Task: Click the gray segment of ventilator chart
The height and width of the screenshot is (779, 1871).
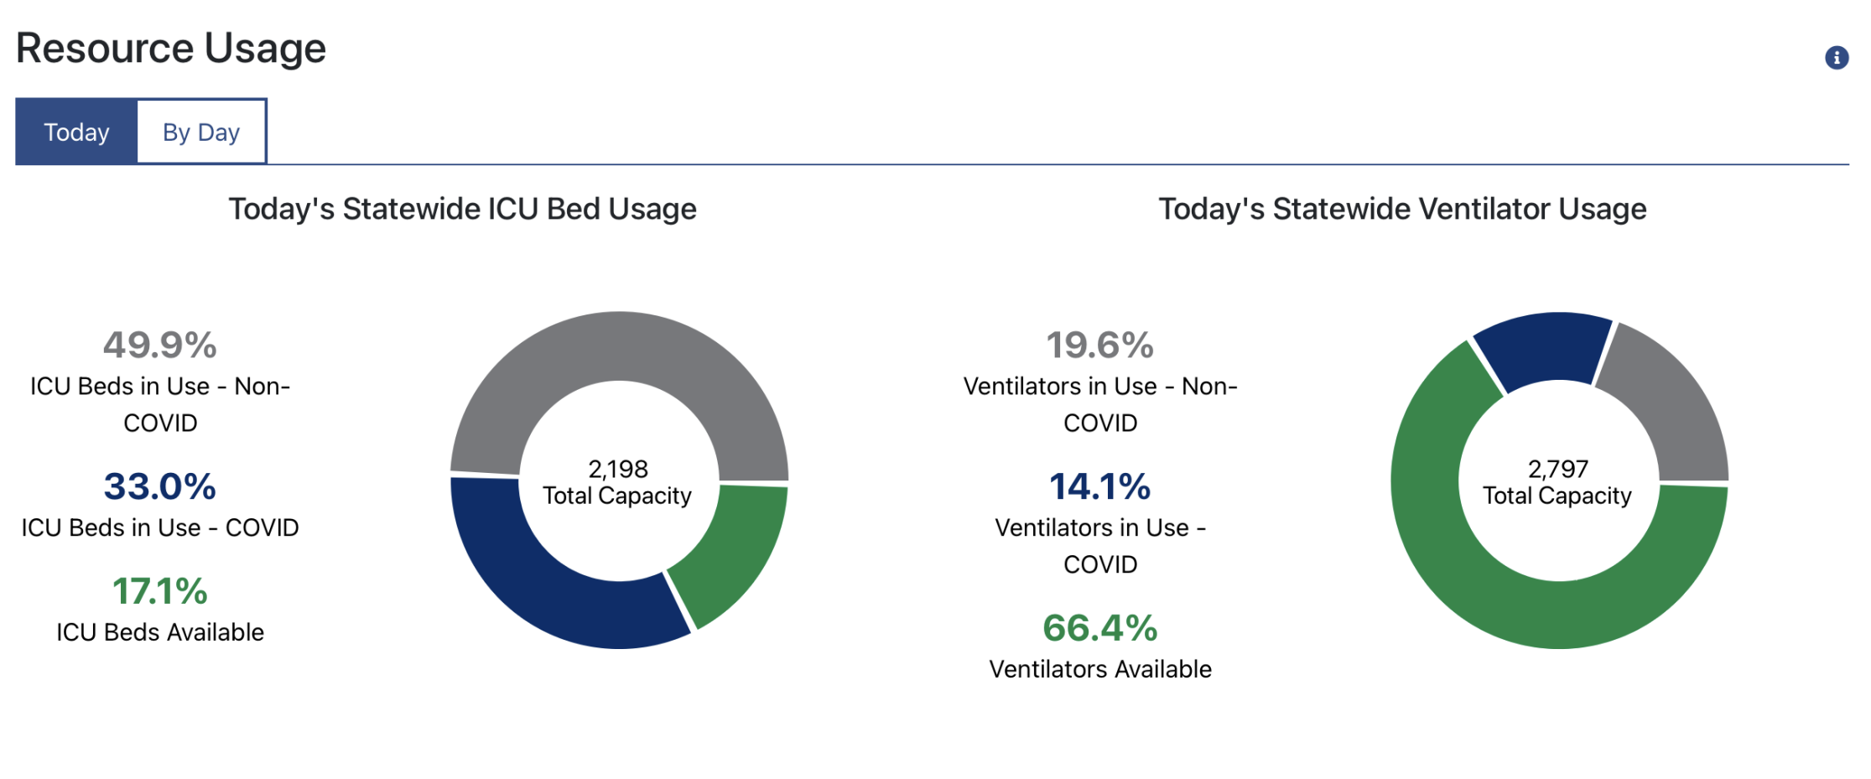Action: point(1686,411)
